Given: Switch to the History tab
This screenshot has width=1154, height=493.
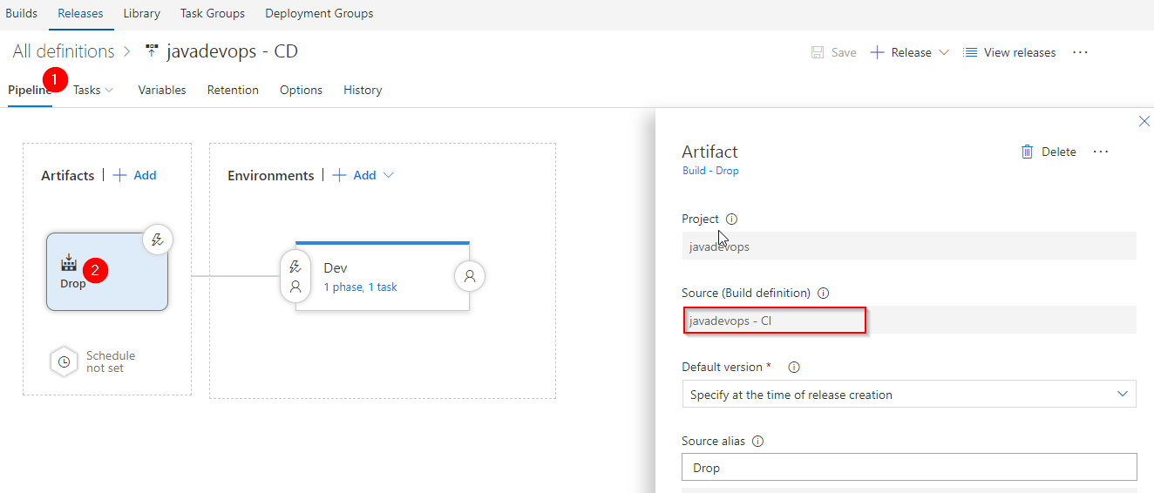Looking at the screenshot, I should tap(363, 90).
